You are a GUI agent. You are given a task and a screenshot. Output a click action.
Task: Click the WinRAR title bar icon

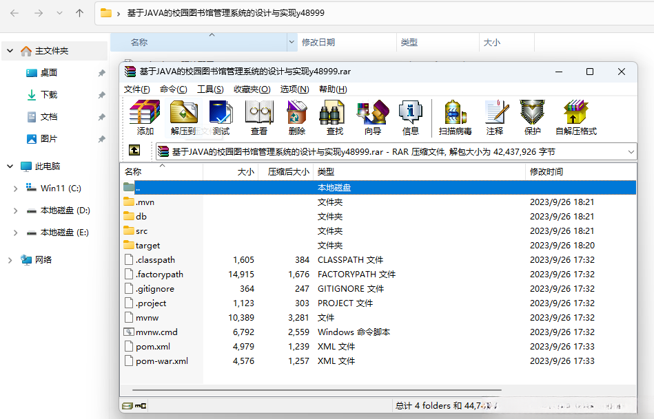tap(130, 72)
